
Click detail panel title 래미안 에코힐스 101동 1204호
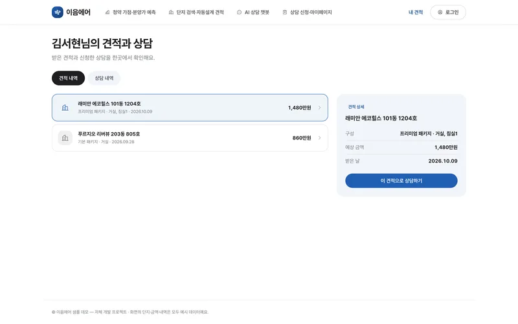[381, 118]
